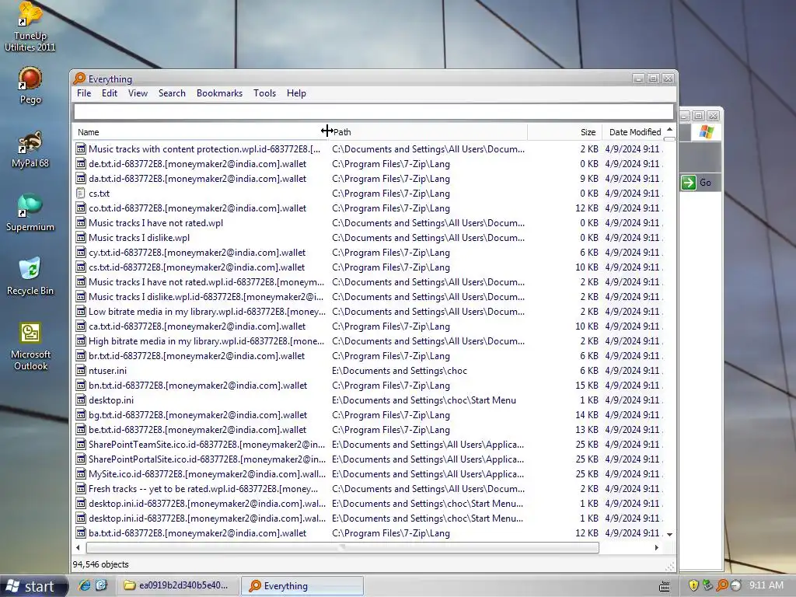The image size is (796, 597).
Task: Select the Microsoft Outlook desktop icon
Action: point(30,346)
